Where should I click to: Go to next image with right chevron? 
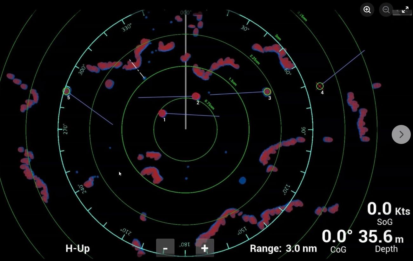(x=401, y=134)
